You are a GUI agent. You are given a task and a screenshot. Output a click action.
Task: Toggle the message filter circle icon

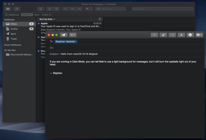pyautogui.click(x=100, y=19)
